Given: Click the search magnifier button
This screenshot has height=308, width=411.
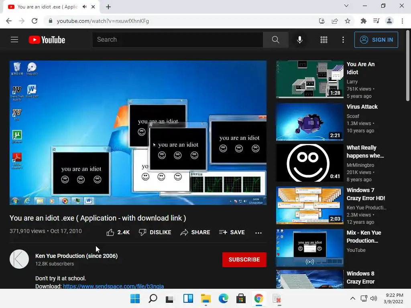Looking at the screenshot, I should point(275,40).
